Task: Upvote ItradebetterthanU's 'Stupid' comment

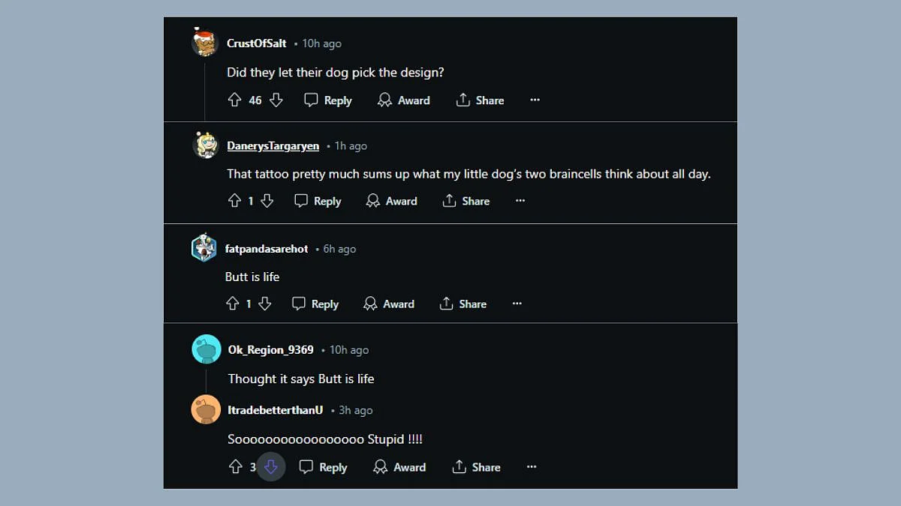Action: (x=236, y=467)
